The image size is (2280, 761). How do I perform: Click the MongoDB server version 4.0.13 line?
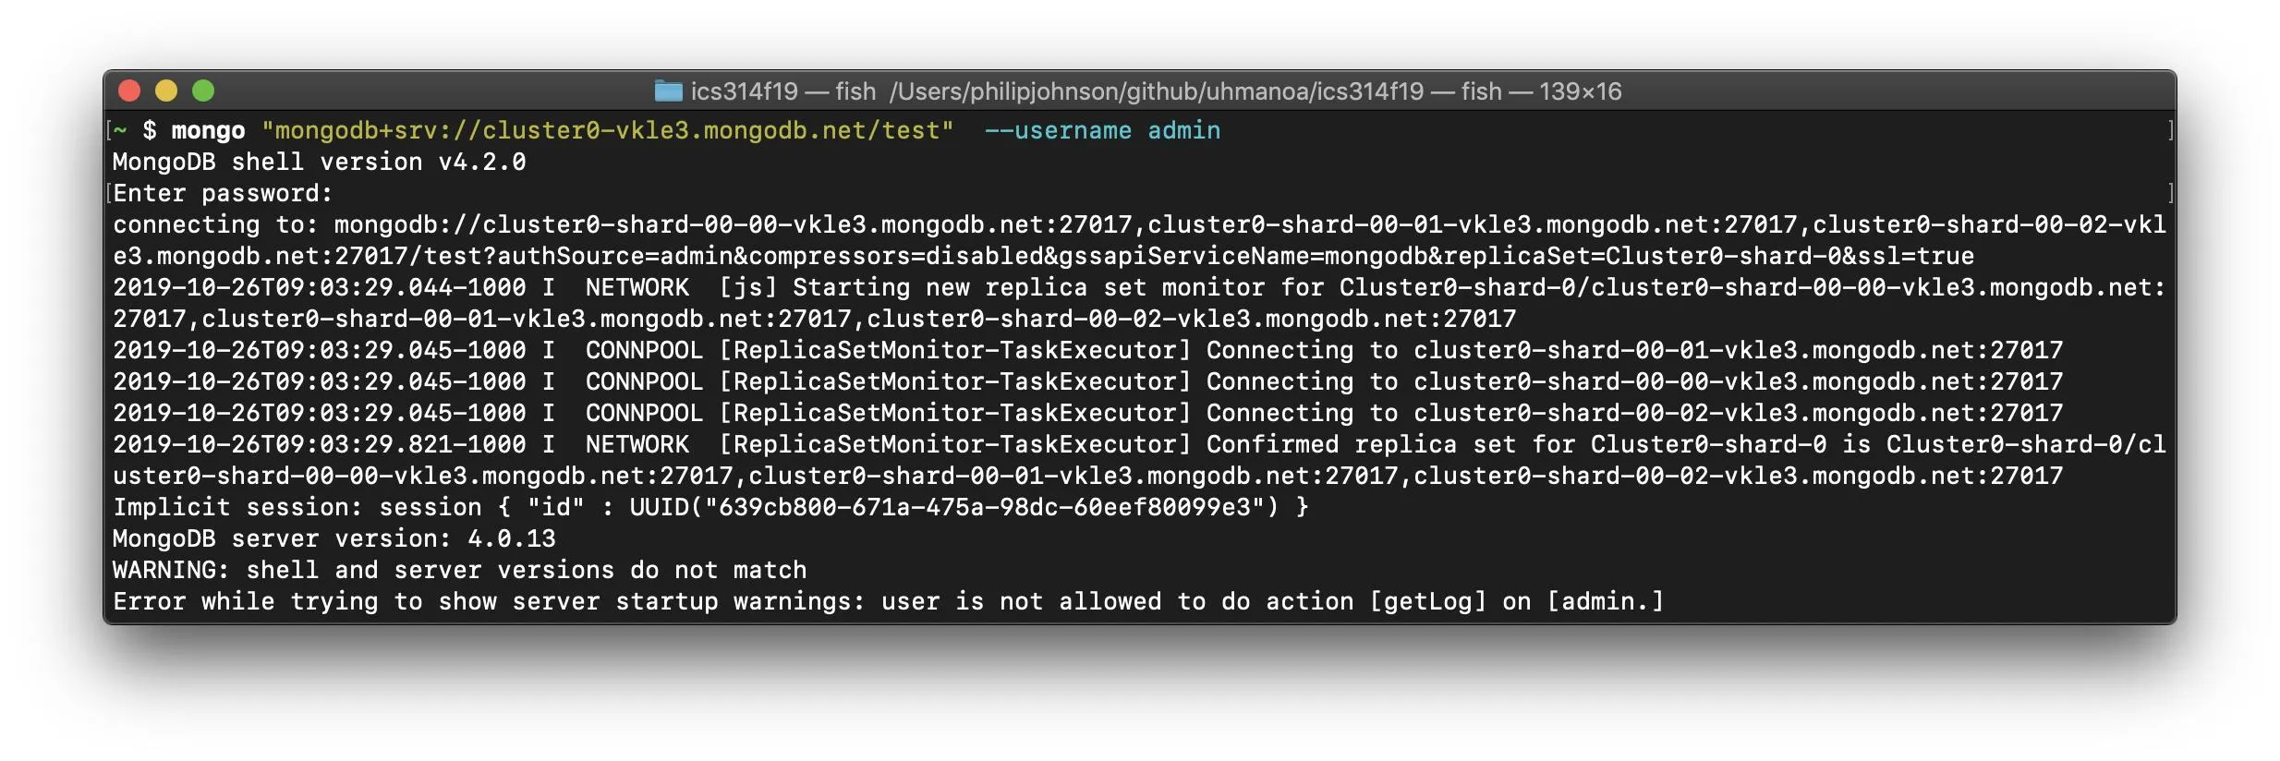(x=334, y=538)
